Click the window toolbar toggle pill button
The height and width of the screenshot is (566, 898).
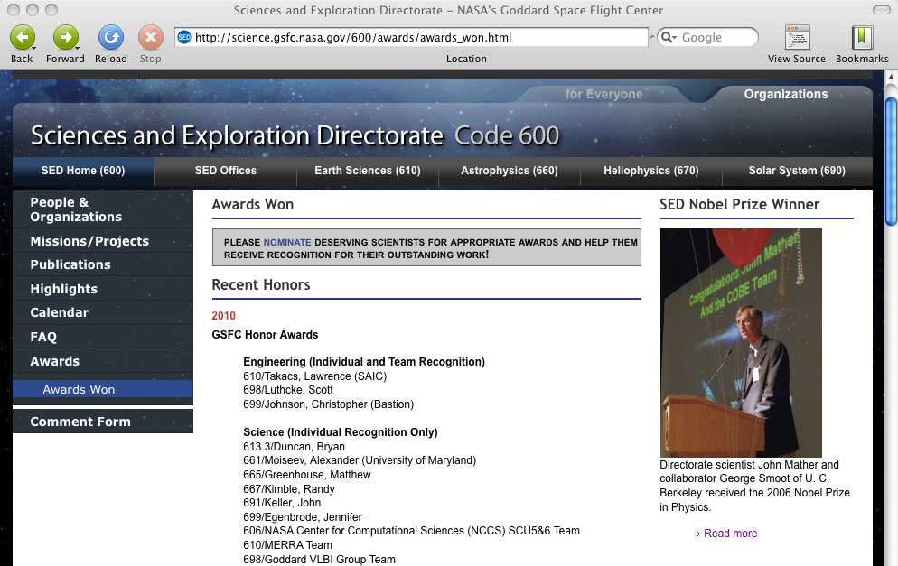tap(881, 10)
